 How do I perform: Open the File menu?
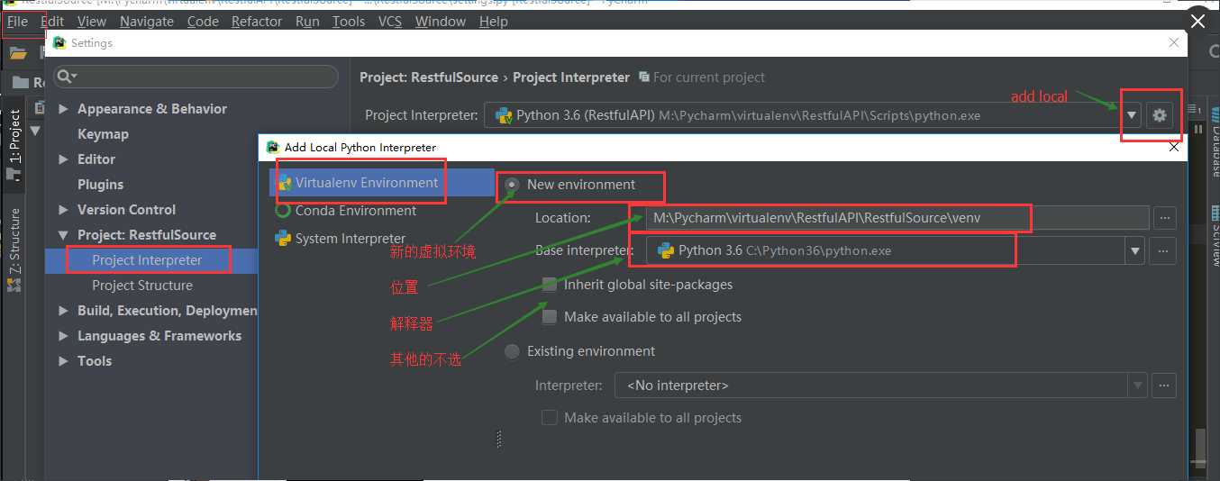18,22
